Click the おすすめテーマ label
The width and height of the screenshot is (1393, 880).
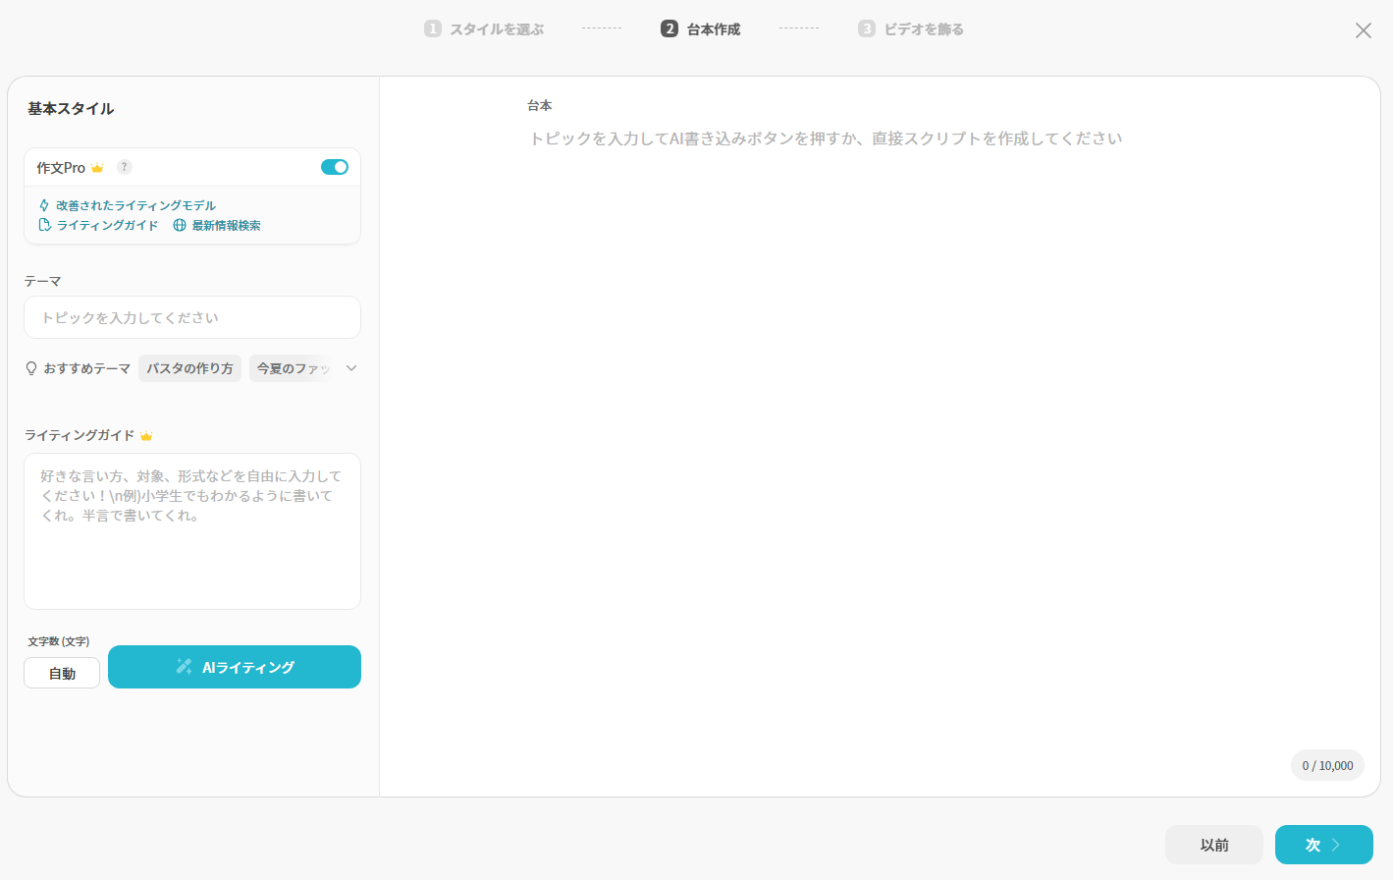pos(87,368)
